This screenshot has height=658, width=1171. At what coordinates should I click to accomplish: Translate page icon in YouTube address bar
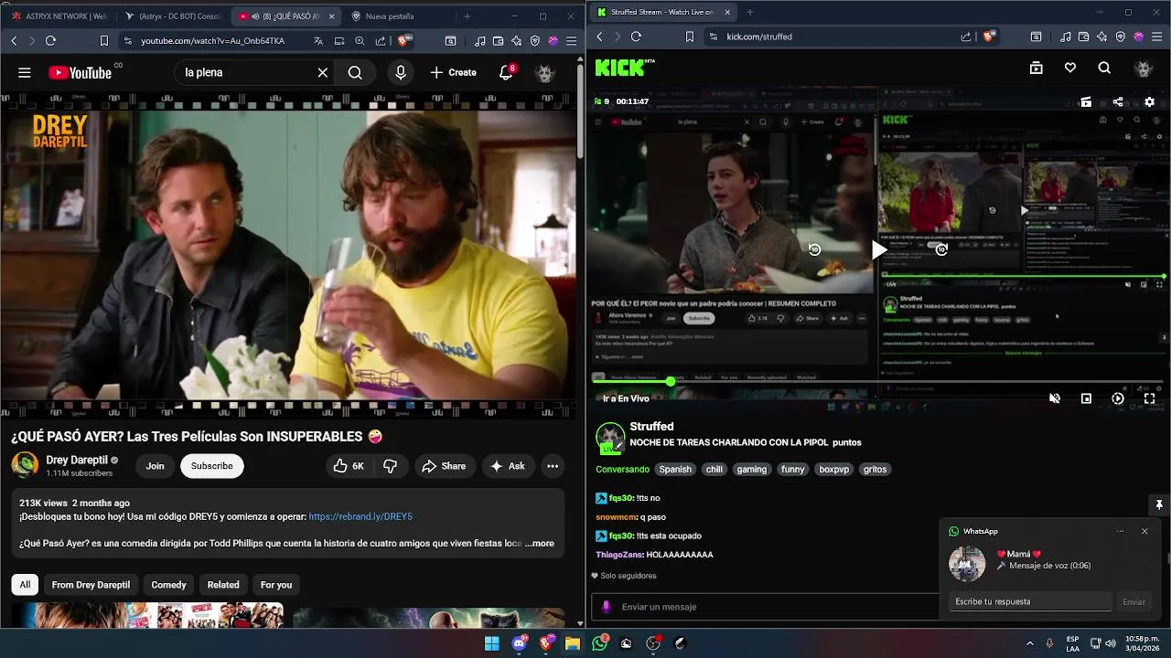317,41
